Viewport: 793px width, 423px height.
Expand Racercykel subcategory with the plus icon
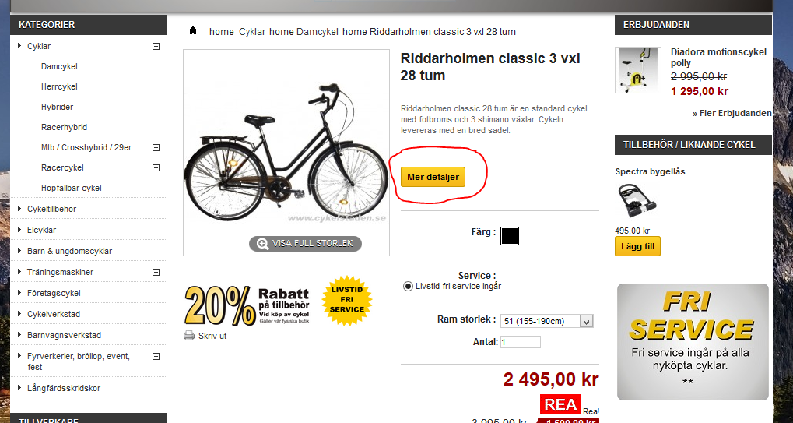[156, 167]
